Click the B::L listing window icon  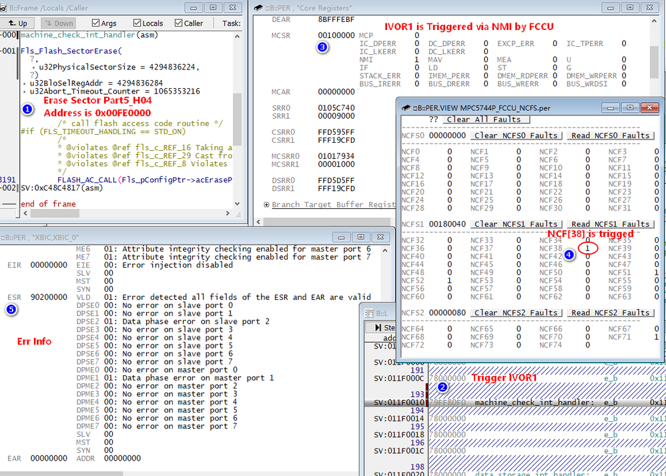(369, 313)
